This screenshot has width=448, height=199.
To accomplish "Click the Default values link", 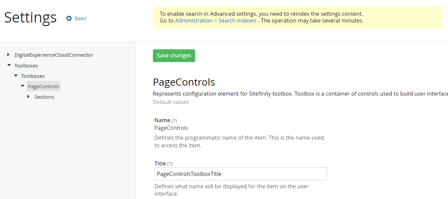I will click(171, 102).
